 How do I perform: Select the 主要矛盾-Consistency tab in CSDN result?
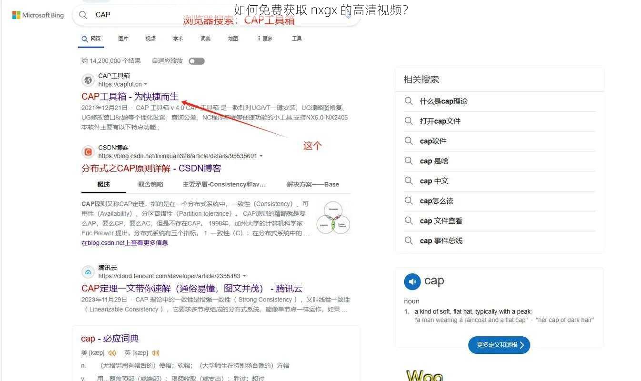point(224,184)
